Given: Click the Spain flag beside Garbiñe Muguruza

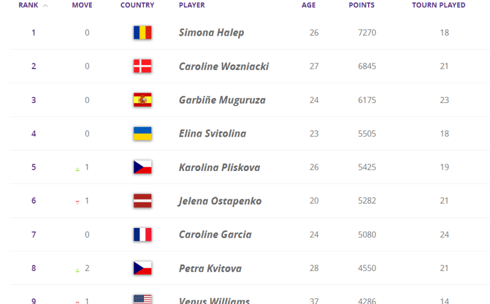Looking at the screenshot, I should pos(143,100).
